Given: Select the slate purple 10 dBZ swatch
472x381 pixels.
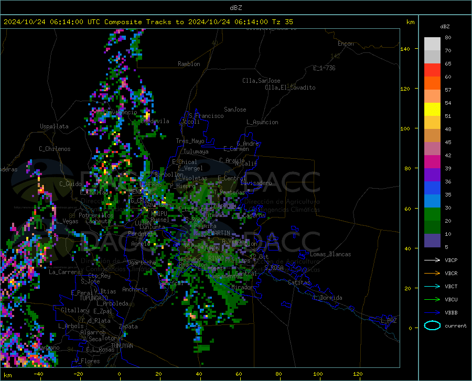Looking at the screenshot, I should click(x=432, y=241).
